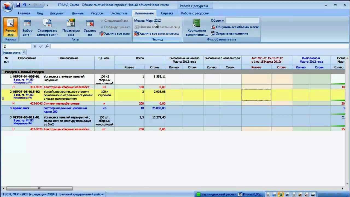Open the Redo history dropdown arrow
Viewport: 350px width, 197px height.
pos(40,5)
